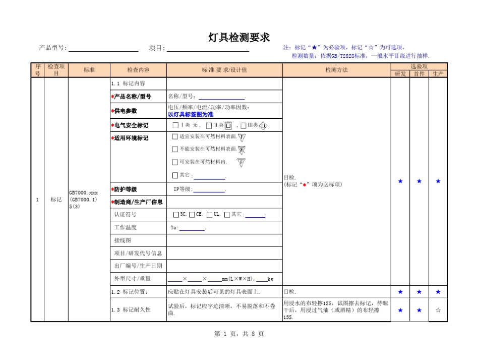
Task: Select the 生产 sub-header cell
Action: (x=438, y=74)
